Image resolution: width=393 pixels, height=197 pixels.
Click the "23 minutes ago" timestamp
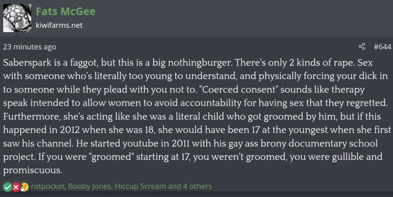click(30, 47)
